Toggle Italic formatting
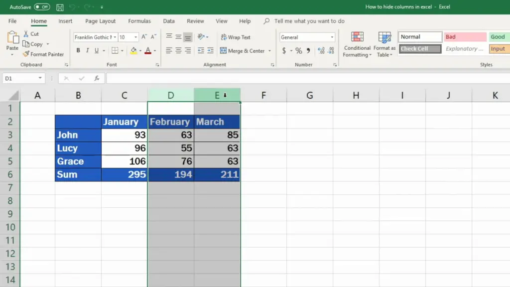The height and width of the screenshot is (287, 510). [x=88, y=51]
